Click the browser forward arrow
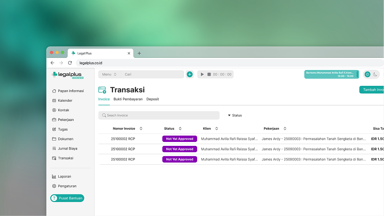Screen dimensions: 384x216 (x=61, y=63)
